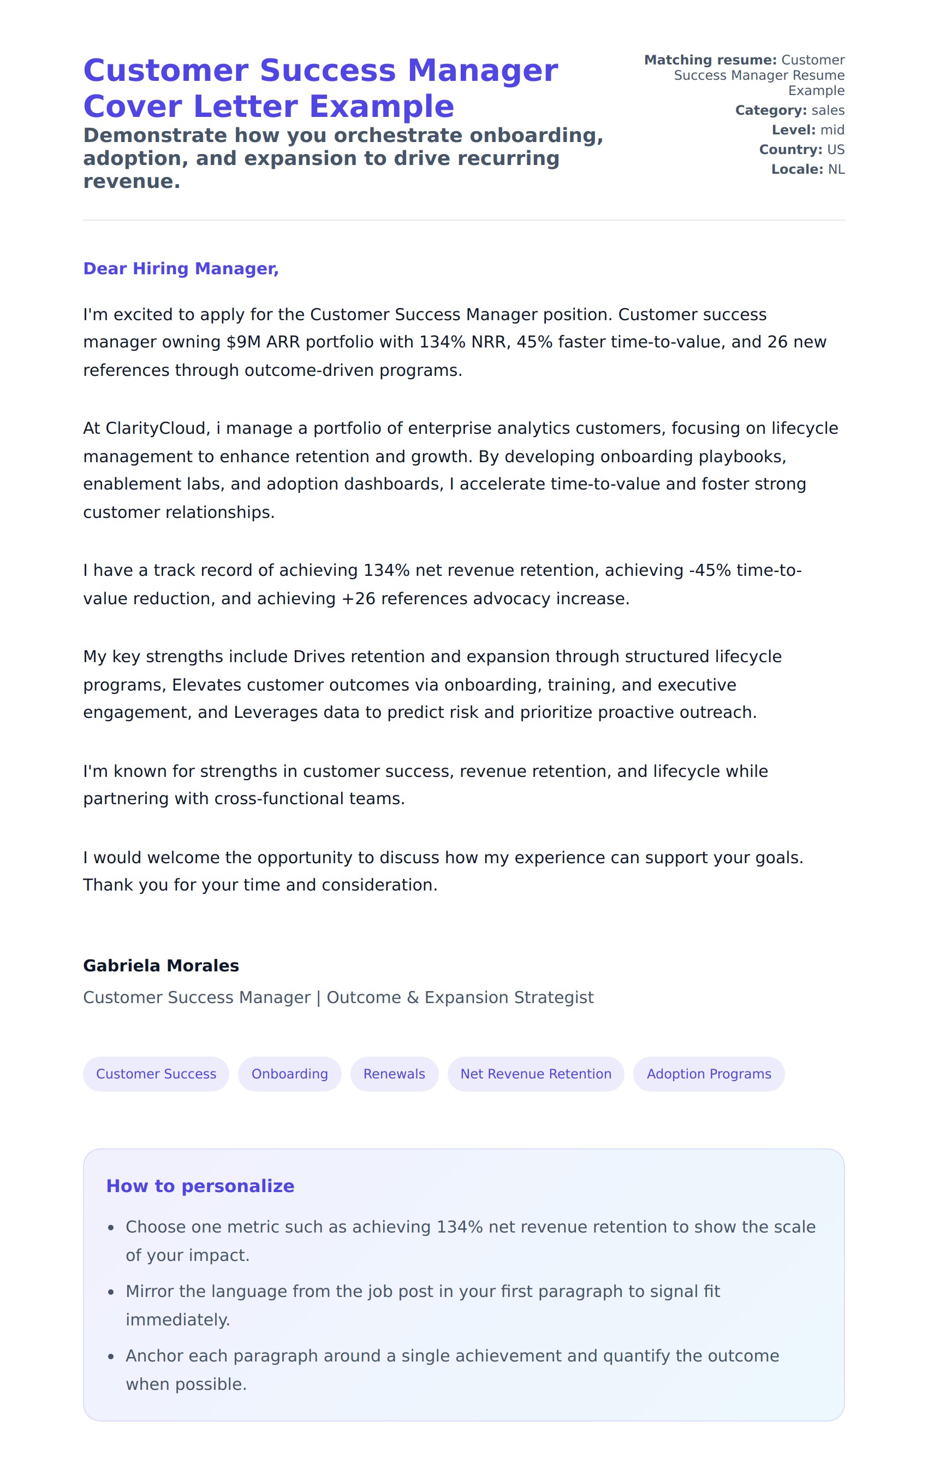Click the Gabriela Morales signature name
Screen dimensions: 928x1474
161,965
